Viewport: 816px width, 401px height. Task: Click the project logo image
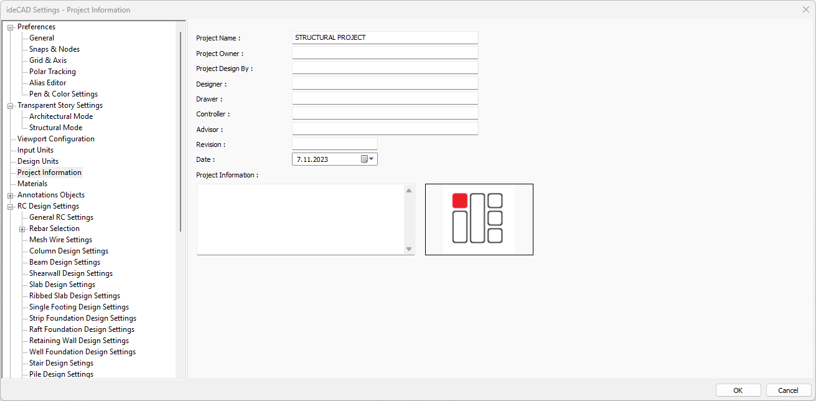(x=479, y=219)
